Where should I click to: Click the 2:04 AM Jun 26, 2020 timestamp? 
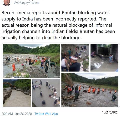click(17, 114)
